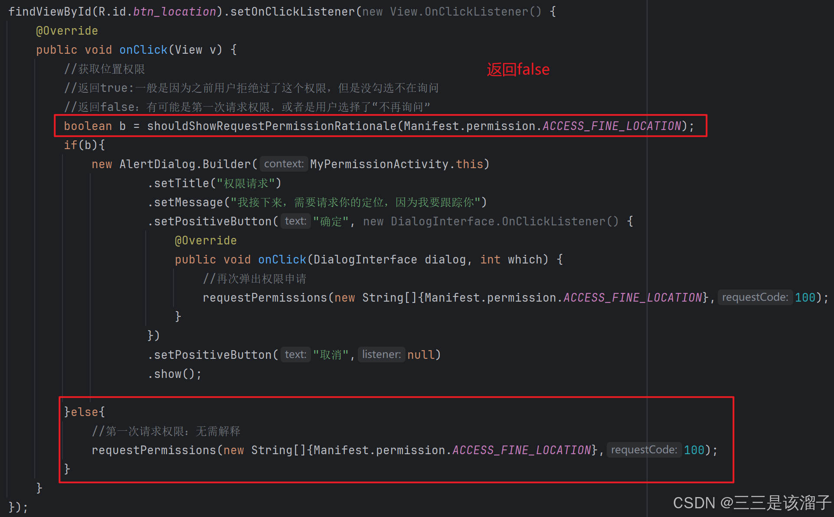Click the CSDN watermark text

click(x=751, y=503)
